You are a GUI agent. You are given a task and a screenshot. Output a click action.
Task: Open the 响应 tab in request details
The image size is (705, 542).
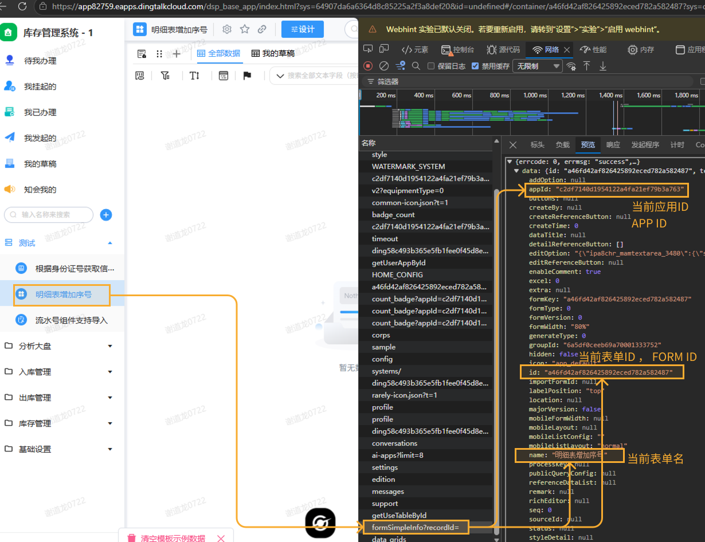pos(613,145)
